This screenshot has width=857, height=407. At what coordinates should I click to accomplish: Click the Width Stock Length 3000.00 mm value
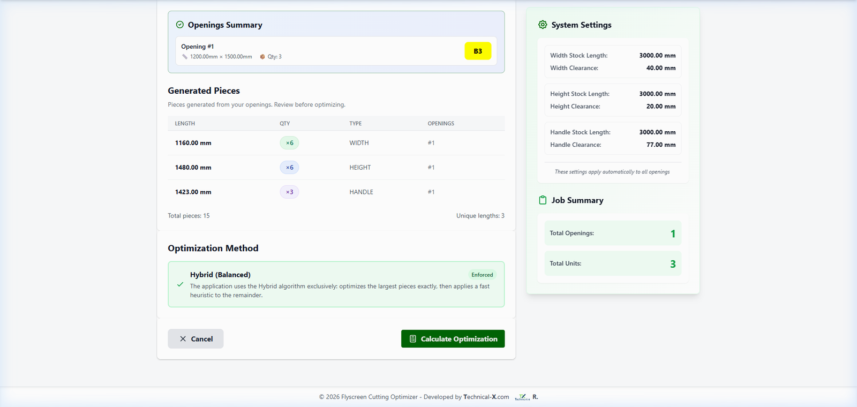(x=657, y=56)
